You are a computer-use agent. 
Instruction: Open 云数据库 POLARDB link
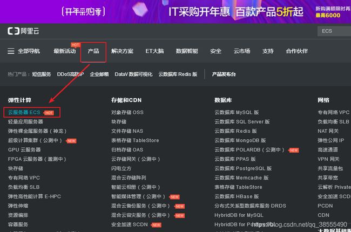(x=249, y=149)
